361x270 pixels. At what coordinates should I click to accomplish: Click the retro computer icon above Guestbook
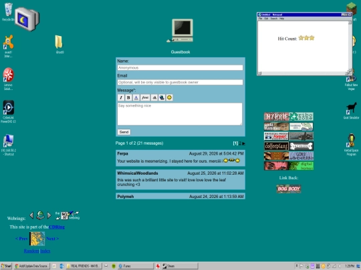180,30
